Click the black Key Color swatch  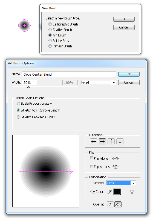coord(117,192)
